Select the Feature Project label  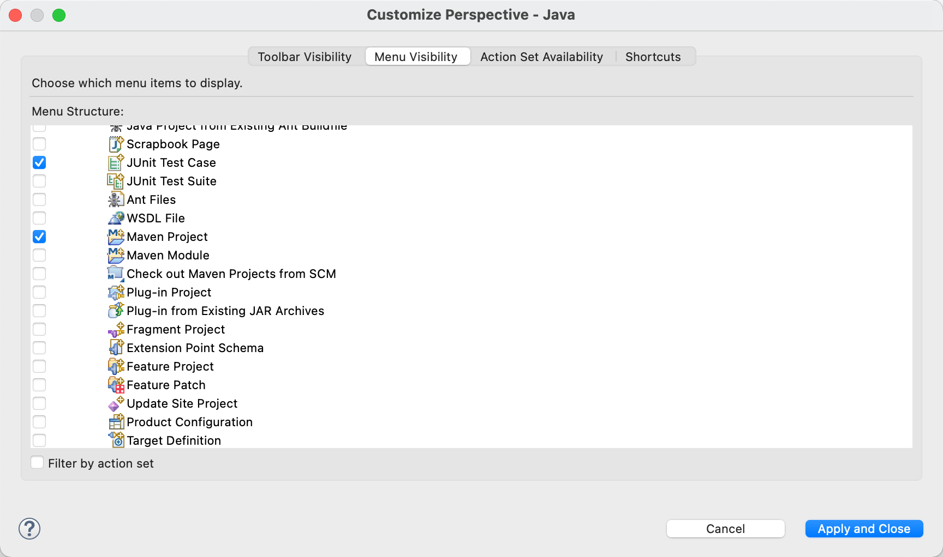(x=170, y=366)
